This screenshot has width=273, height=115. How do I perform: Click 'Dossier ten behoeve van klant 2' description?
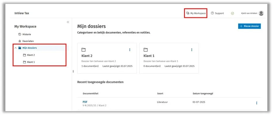coord(99,61)
